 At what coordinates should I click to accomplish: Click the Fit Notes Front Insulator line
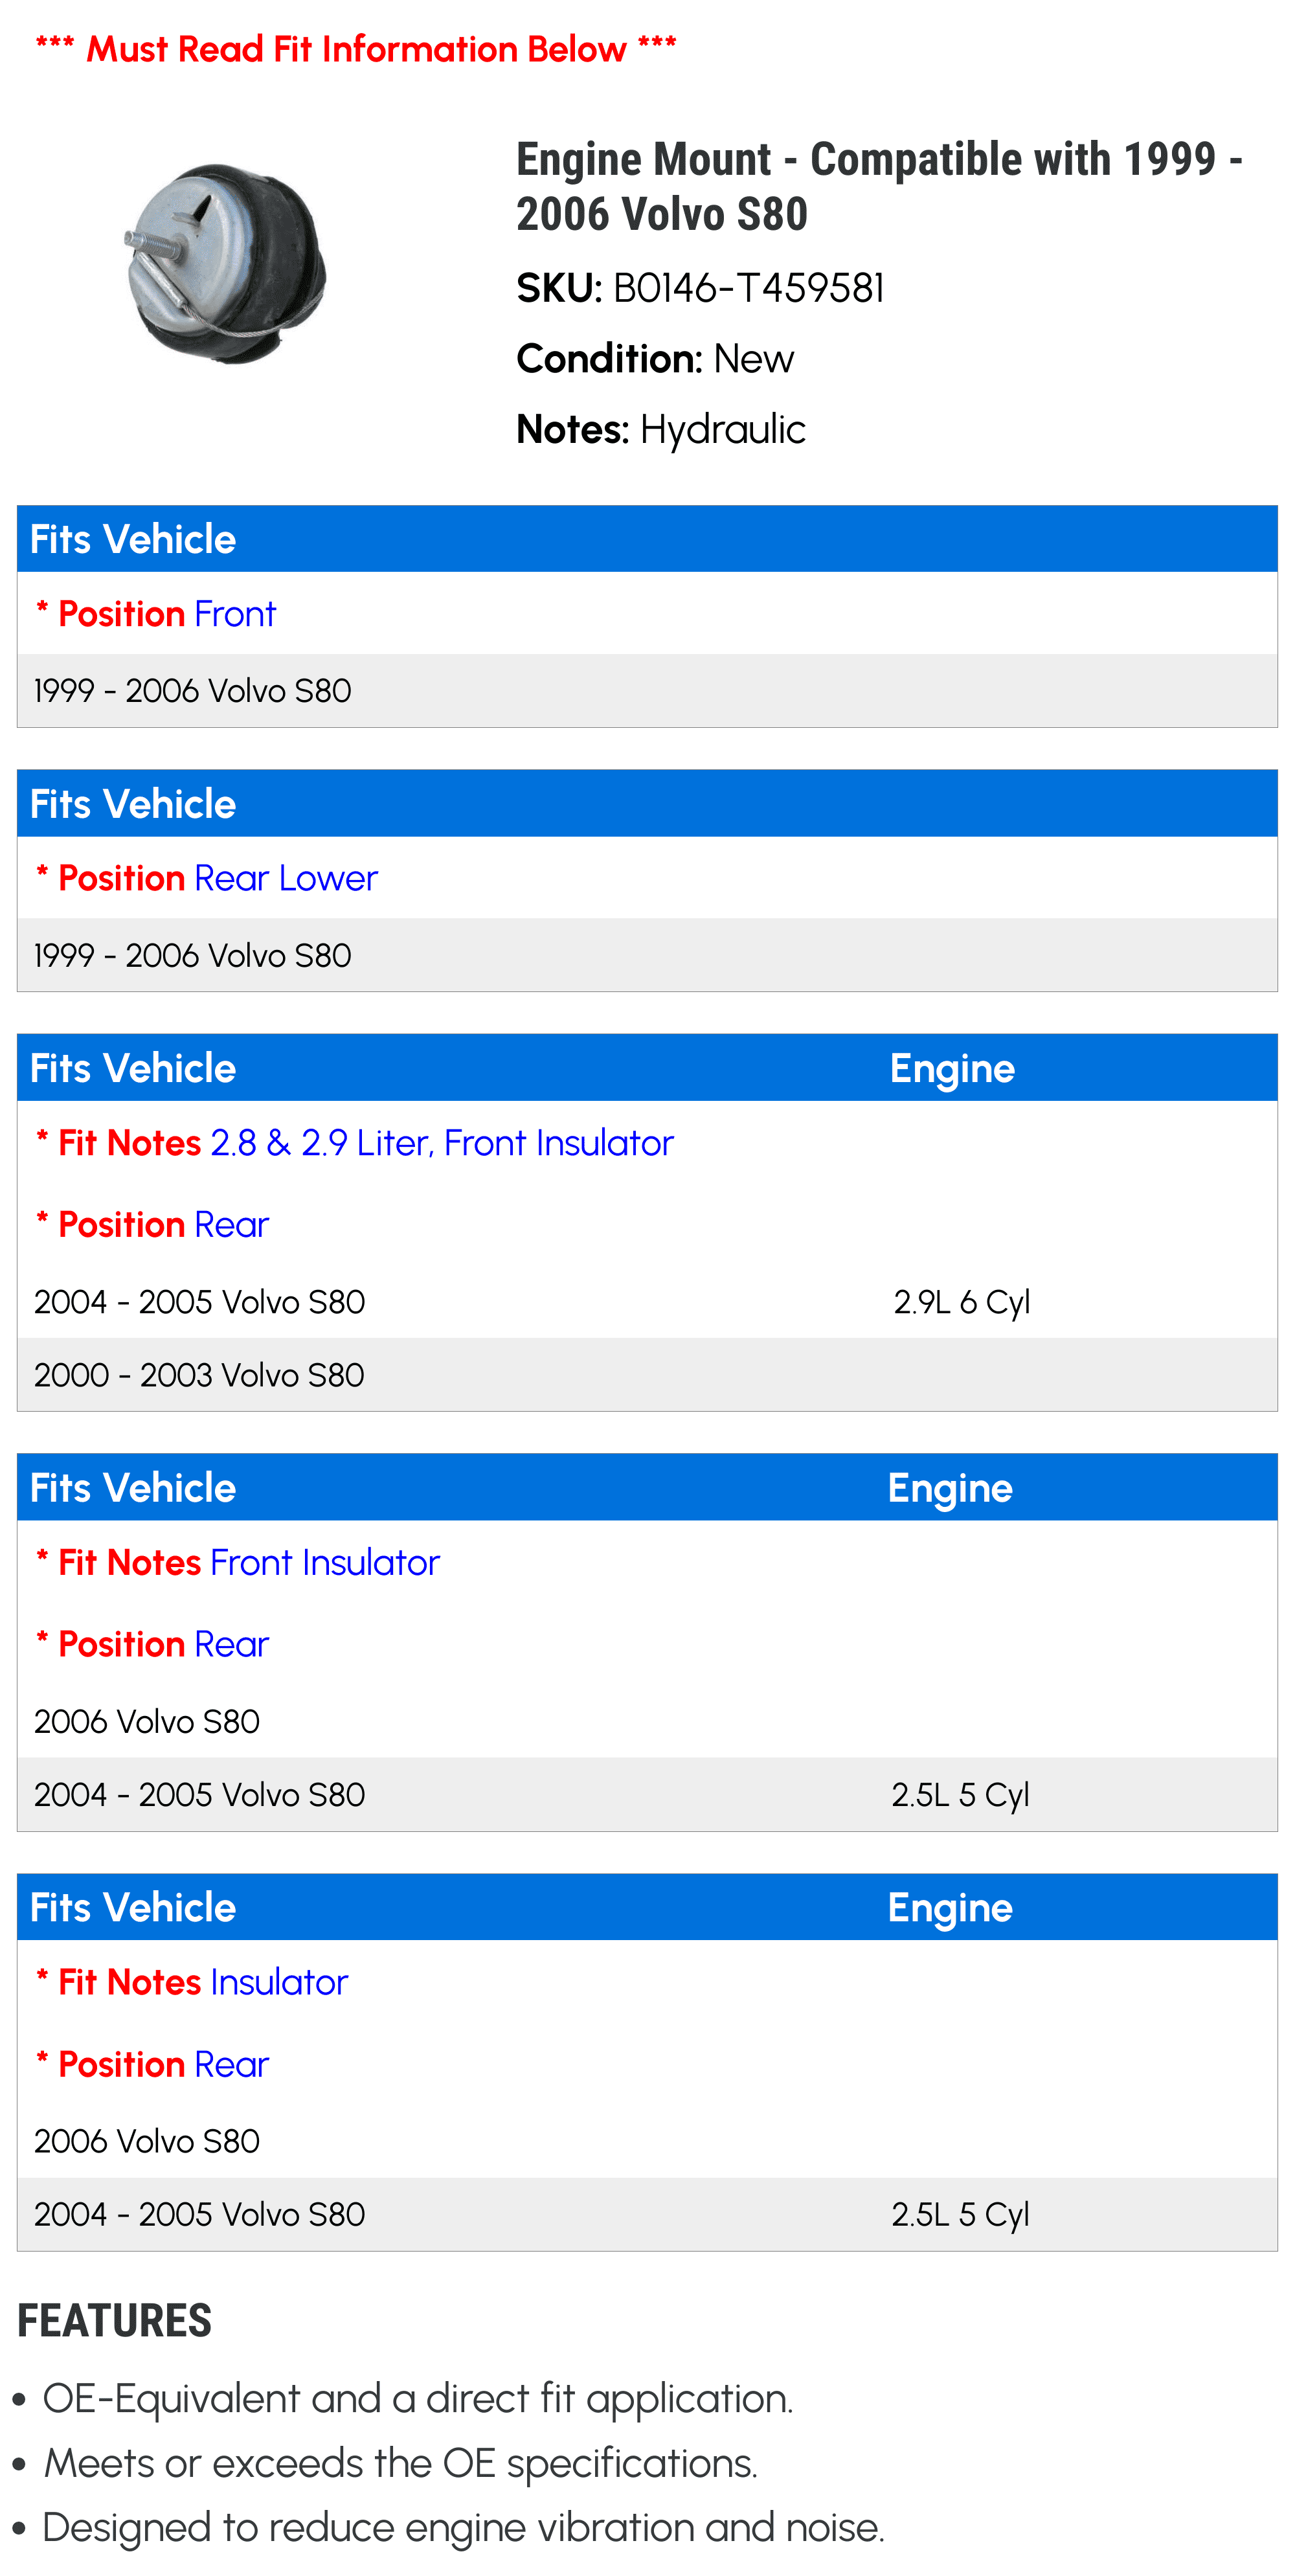click(x=237, y=1562)
